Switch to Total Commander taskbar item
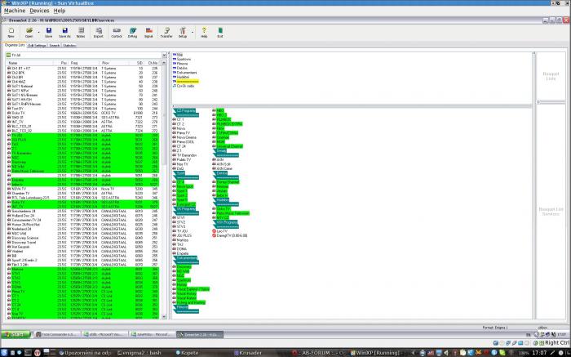The height and width of the screenshot is (357, 571). [56, 334]
